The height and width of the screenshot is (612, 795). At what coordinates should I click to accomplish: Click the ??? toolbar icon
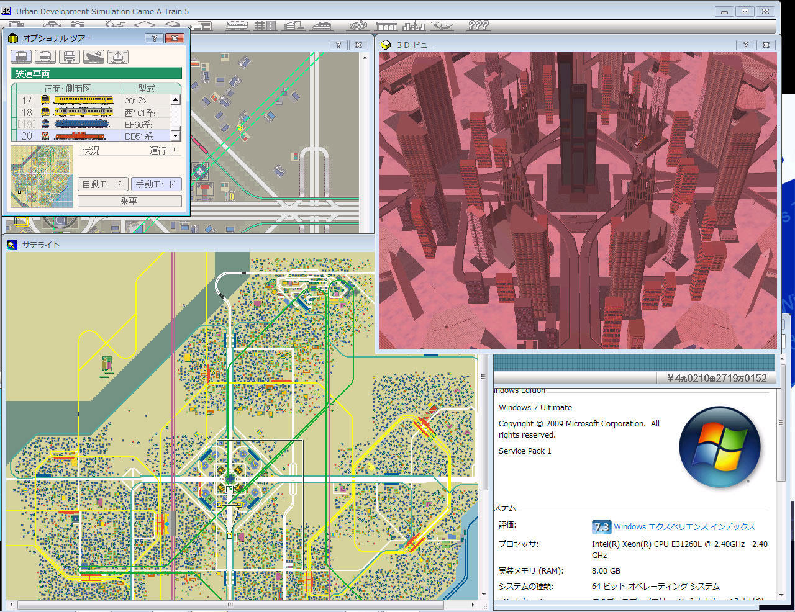pos(478,25)
